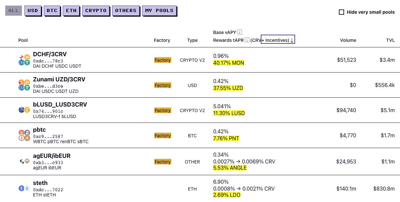Click the bLUSD_LUSD3CRV token icon pair
Screen dimensions: 400x202
(x=24, y=110)
